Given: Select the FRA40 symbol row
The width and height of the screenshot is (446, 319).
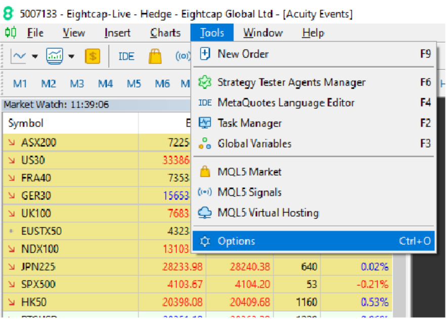Looking at the screenshot, I should tap(97, 178).
